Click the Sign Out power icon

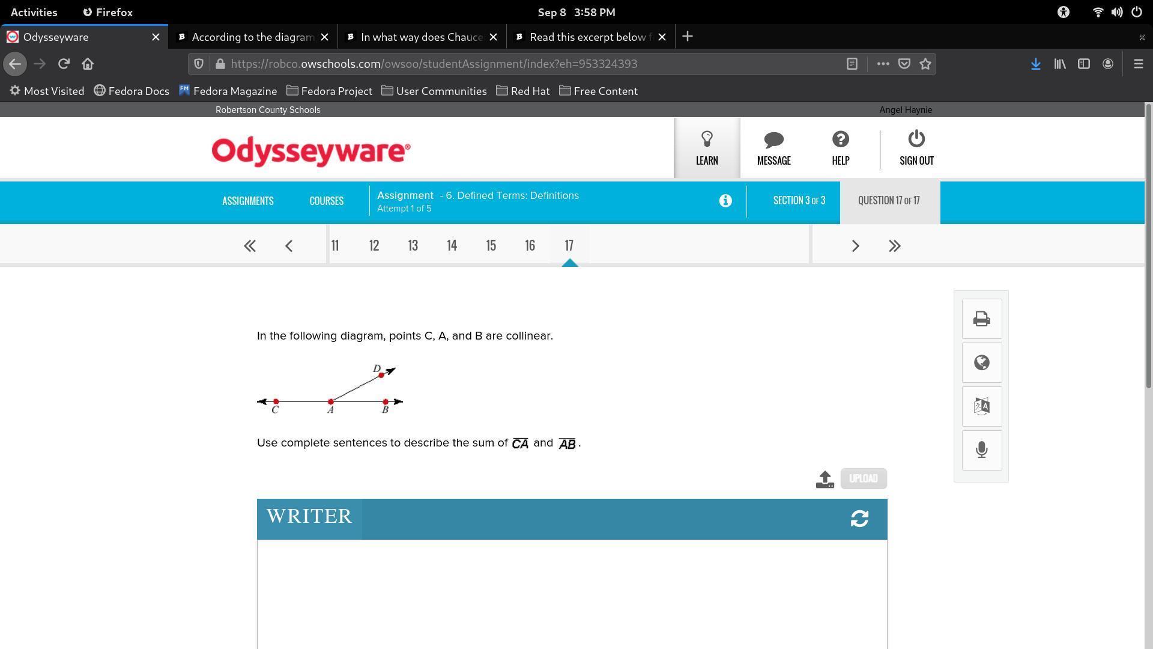916,148
